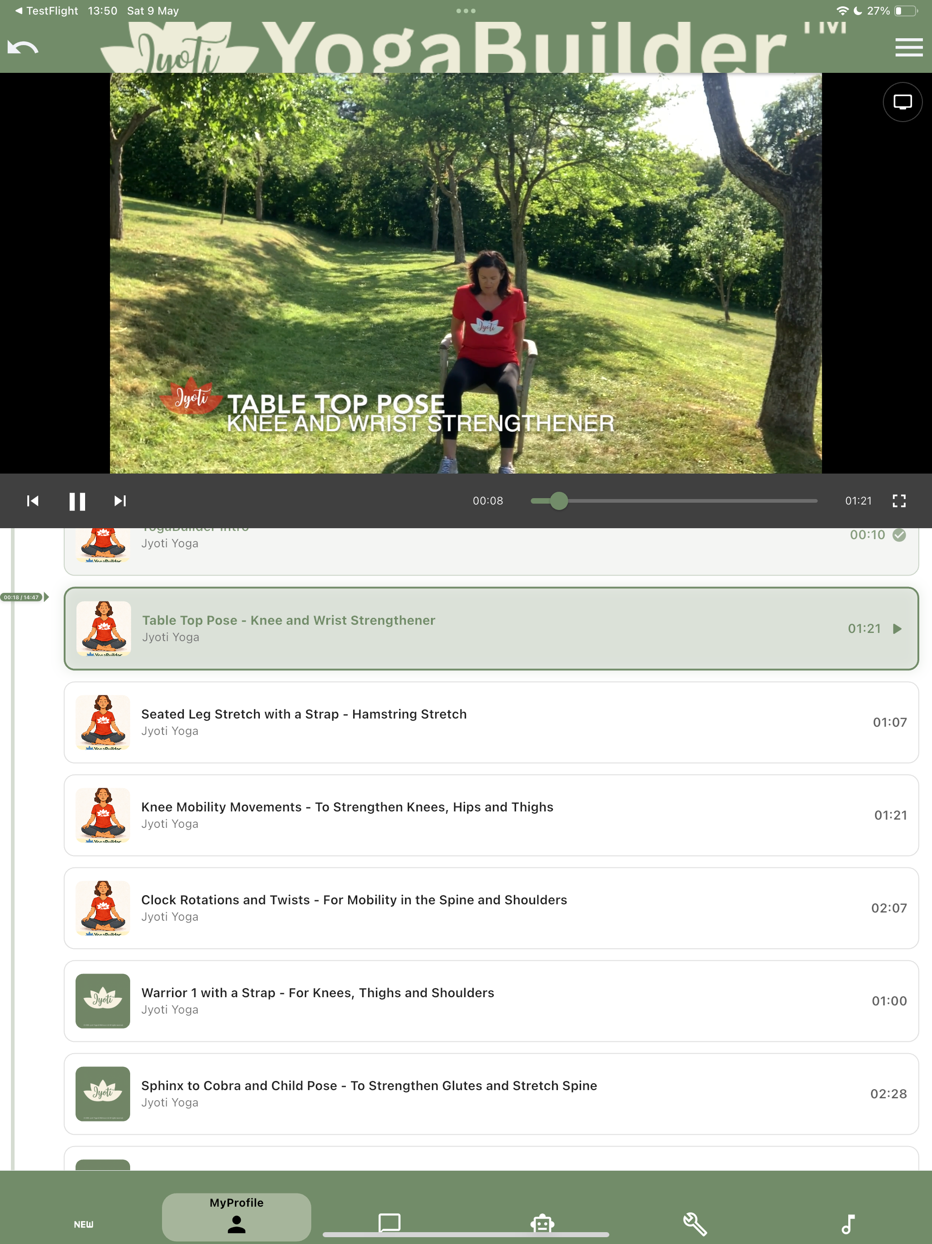Viewport: 932px width, 1244px height.
Task: Skip to the next video
Action: click(120, 500)
